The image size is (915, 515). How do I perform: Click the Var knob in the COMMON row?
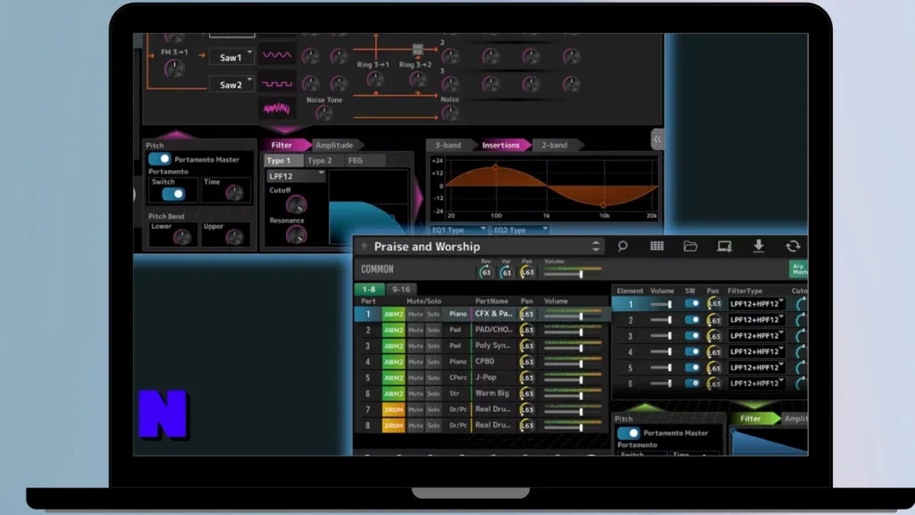pos(506,272)
